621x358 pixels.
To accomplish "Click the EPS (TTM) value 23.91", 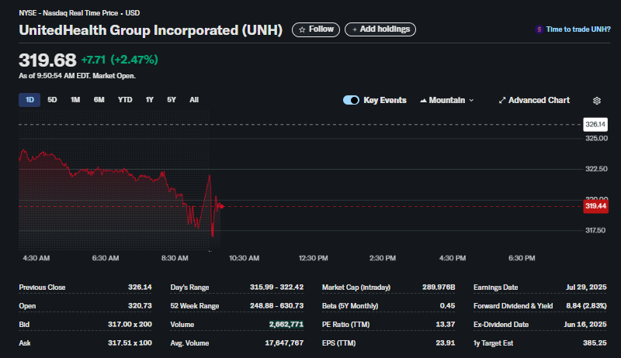I will pyautogui.click(x=445, y=343).
